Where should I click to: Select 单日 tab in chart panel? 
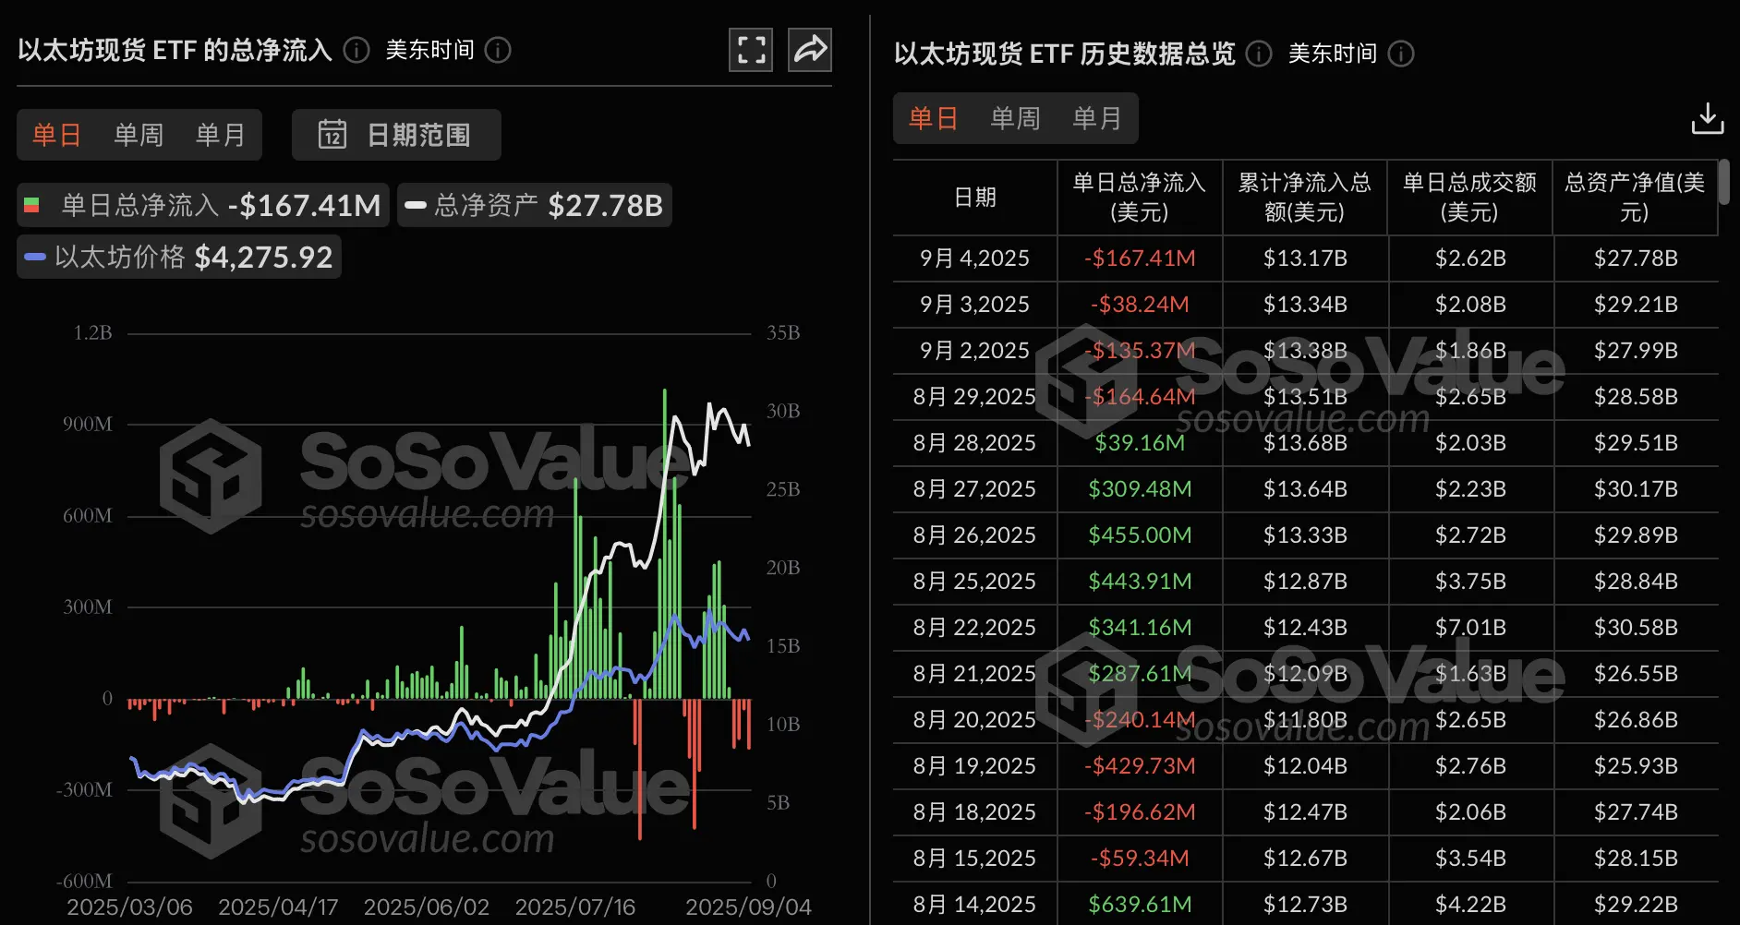tap(56, 135)
